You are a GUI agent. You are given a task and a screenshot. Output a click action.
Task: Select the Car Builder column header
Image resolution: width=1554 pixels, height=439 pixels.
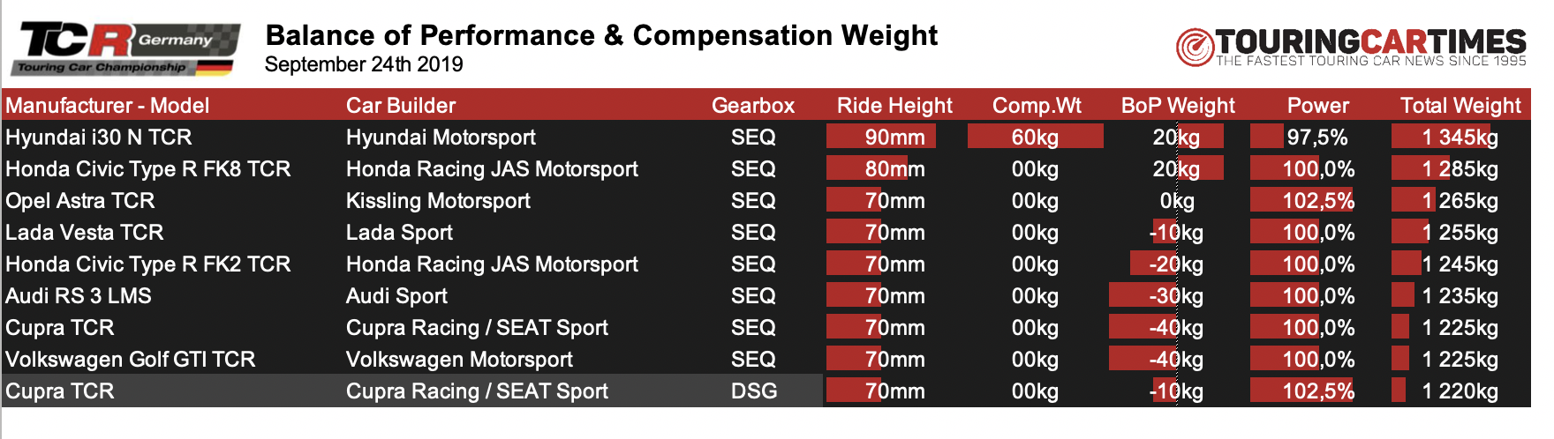[401, 106]
